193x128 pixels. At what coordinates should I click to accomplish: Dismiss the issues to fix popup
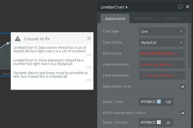pyautogui.click(x=89, y=39)
